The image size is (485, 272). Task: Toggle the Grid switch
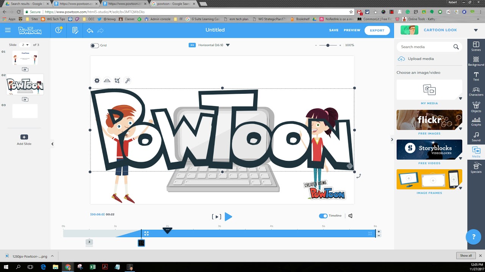click(x=94, y=45)
